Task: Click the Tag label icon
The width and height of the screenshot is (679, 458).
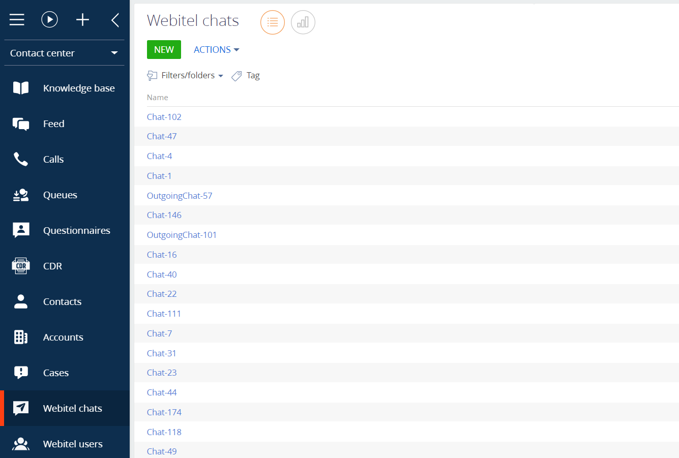Action: [237, 76]
